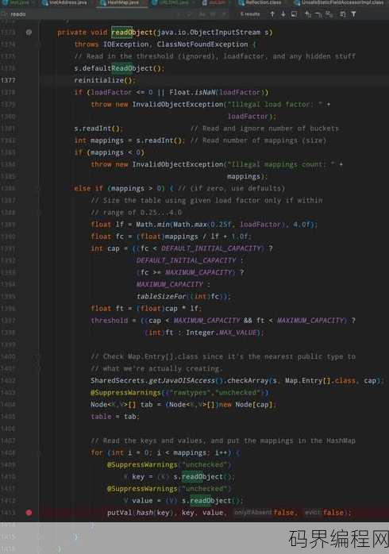Image resolution: width=389 pixels, height=554 pixels.
Task: Collapse the else-if mappings block
Action: pyautogui.click(x=39, y=188)
